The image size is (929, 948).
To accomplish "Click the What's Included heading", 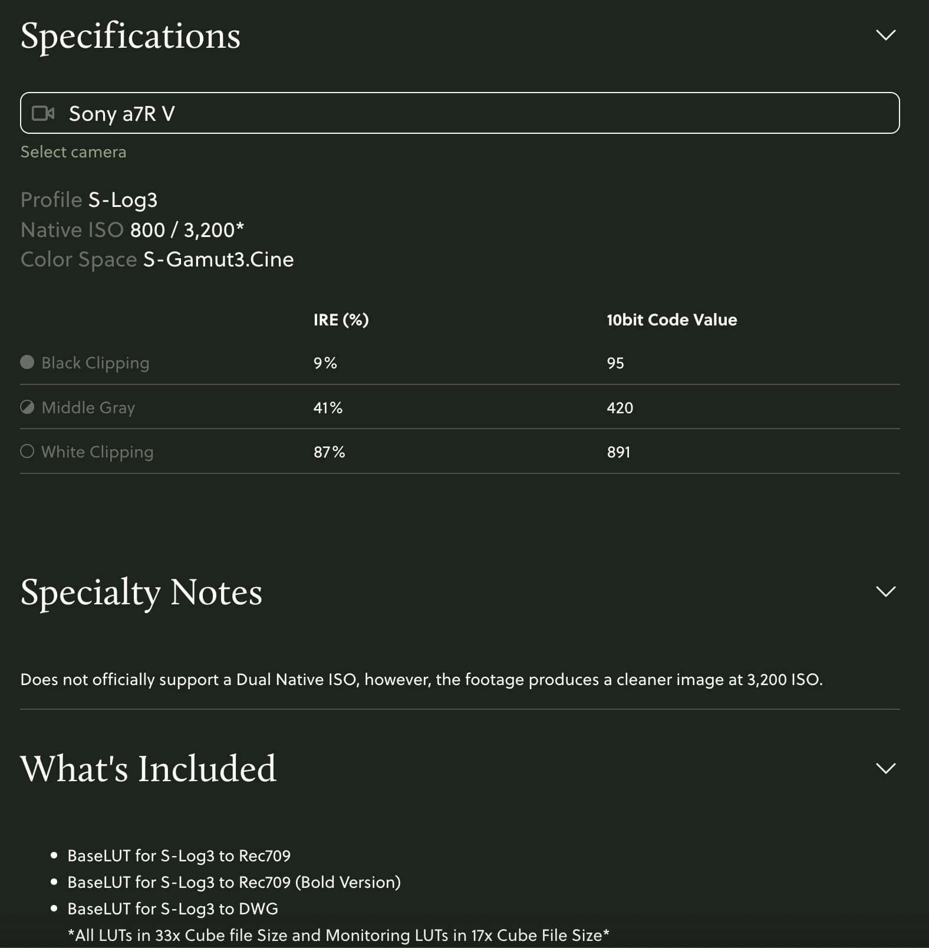I will pyautogui.click(x=148, y=769).
